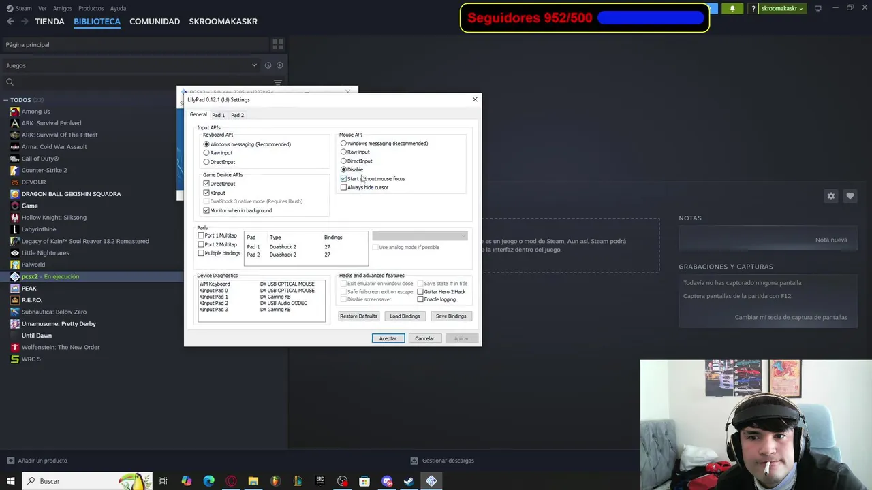Image resolution: width=872 pixels, height=490 pixels.
Task: Open League of Legends taskbar icon
Action: pos(298,481)
